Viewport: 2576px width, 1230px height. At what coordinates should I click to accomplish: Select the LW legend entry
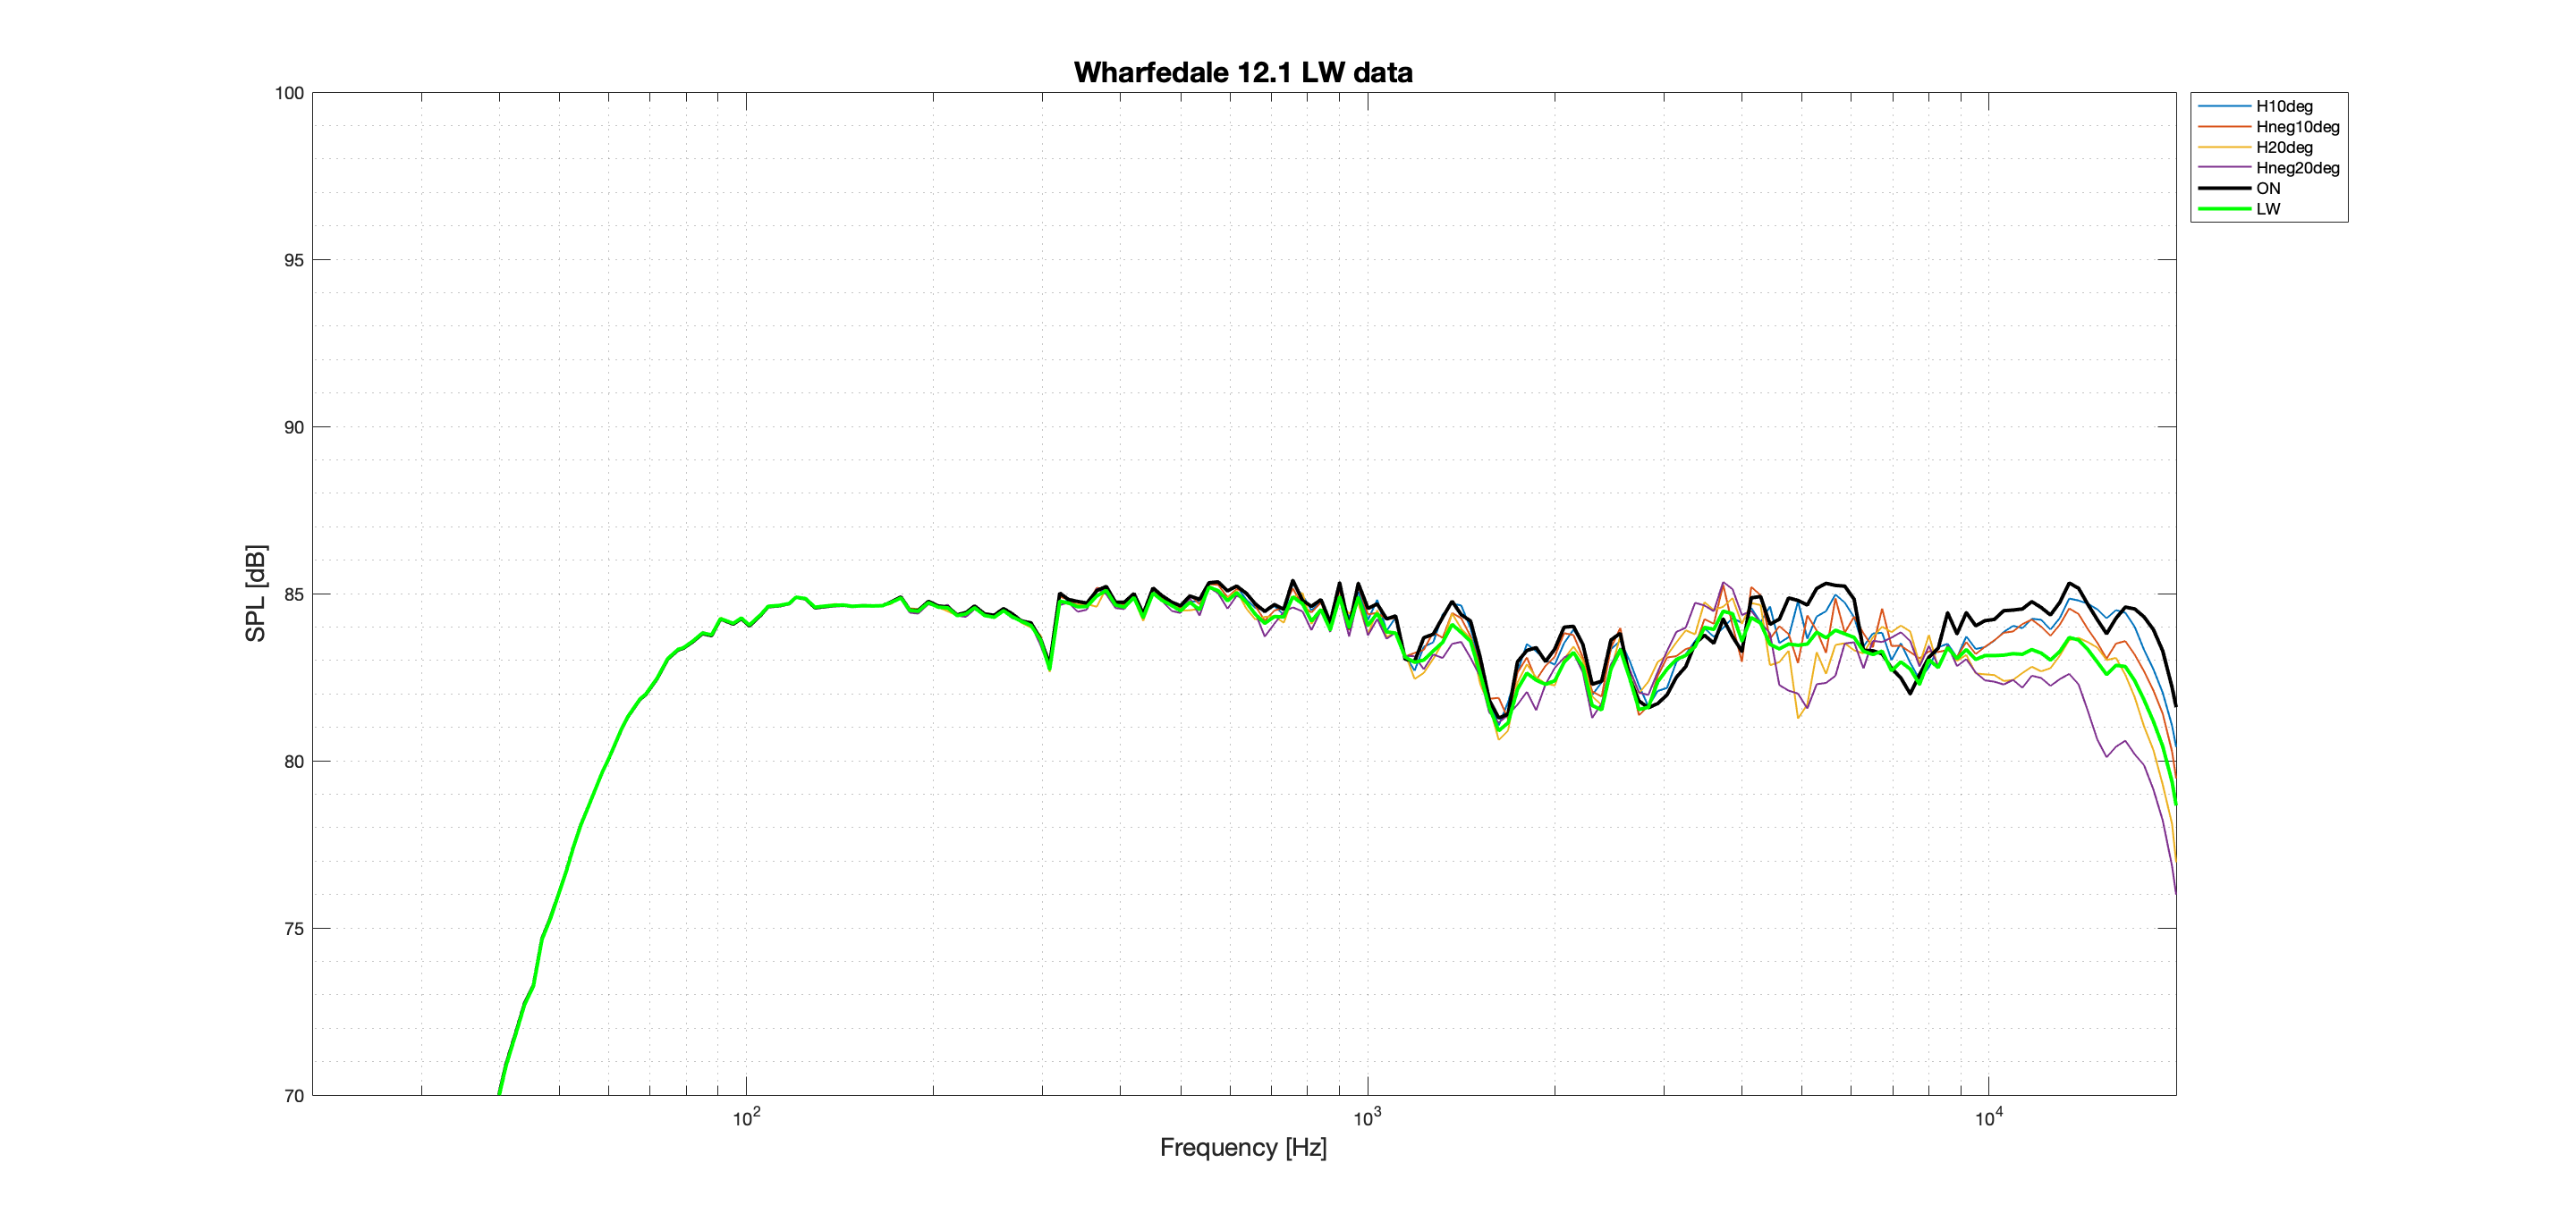pos(2268,209)
